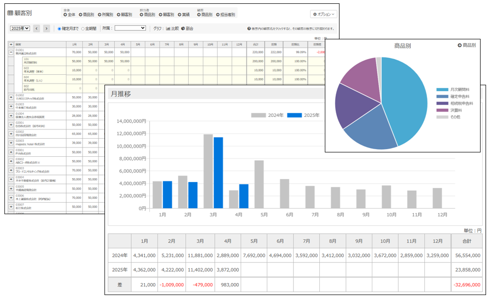Open the 2025年 year dropdown

pos(20,28)
